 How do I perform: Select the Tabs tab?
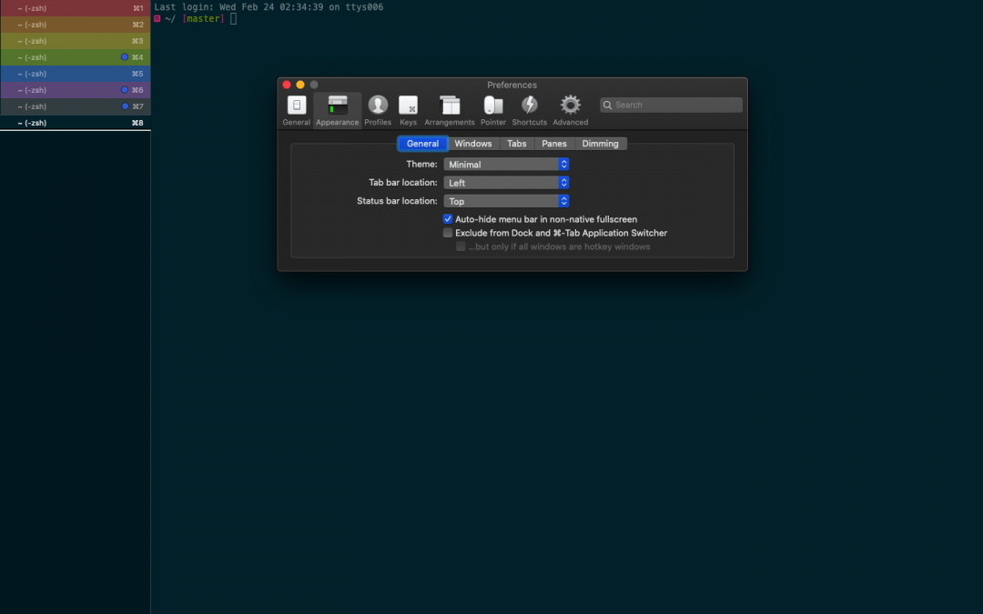[516, 143]
